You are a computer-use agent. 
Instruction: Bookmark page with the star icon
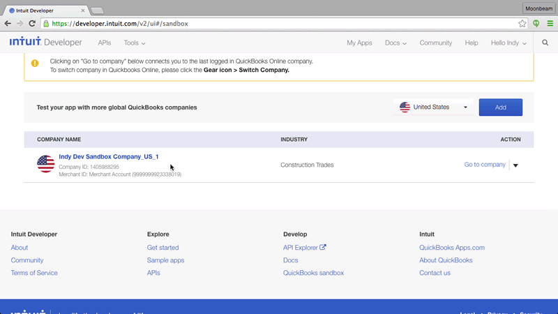(x=522, y=24)
